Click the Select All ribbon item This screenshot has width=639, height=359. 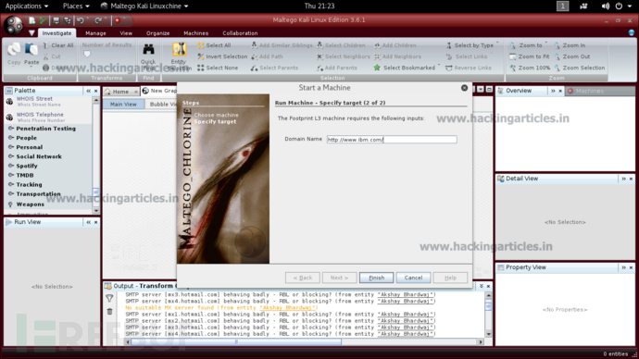[214, 45]
